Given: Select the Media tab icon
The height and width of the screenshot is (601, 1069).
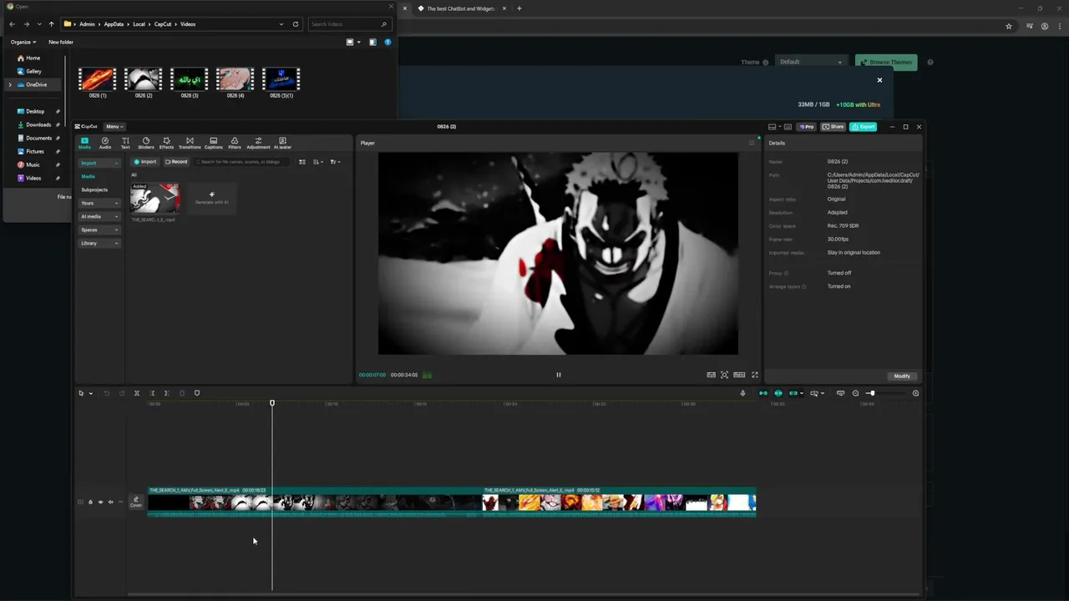Looking at the screenshot, I should pyautogui.click(x=84, y=143).
